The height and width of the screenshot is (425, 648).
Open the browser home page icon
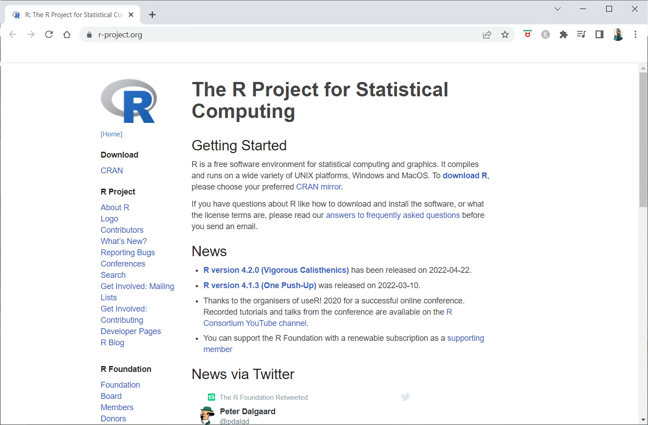pos(67,35)
